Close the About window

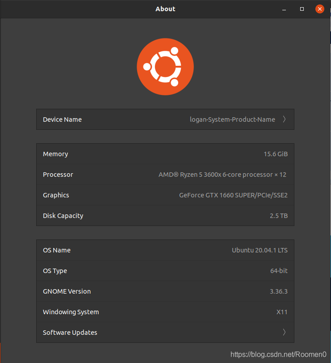click(320, 9)
